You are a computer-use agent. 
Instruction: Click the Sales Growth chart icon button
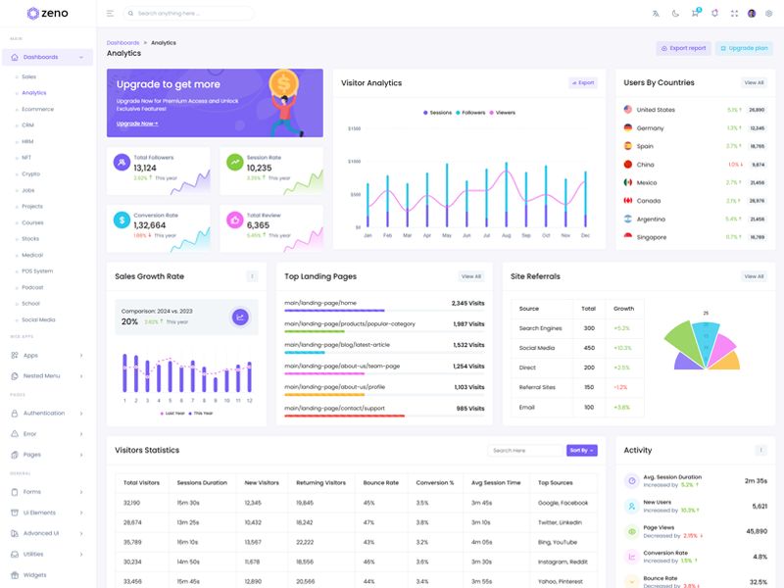pyautogui.click(x=240, y=317)
